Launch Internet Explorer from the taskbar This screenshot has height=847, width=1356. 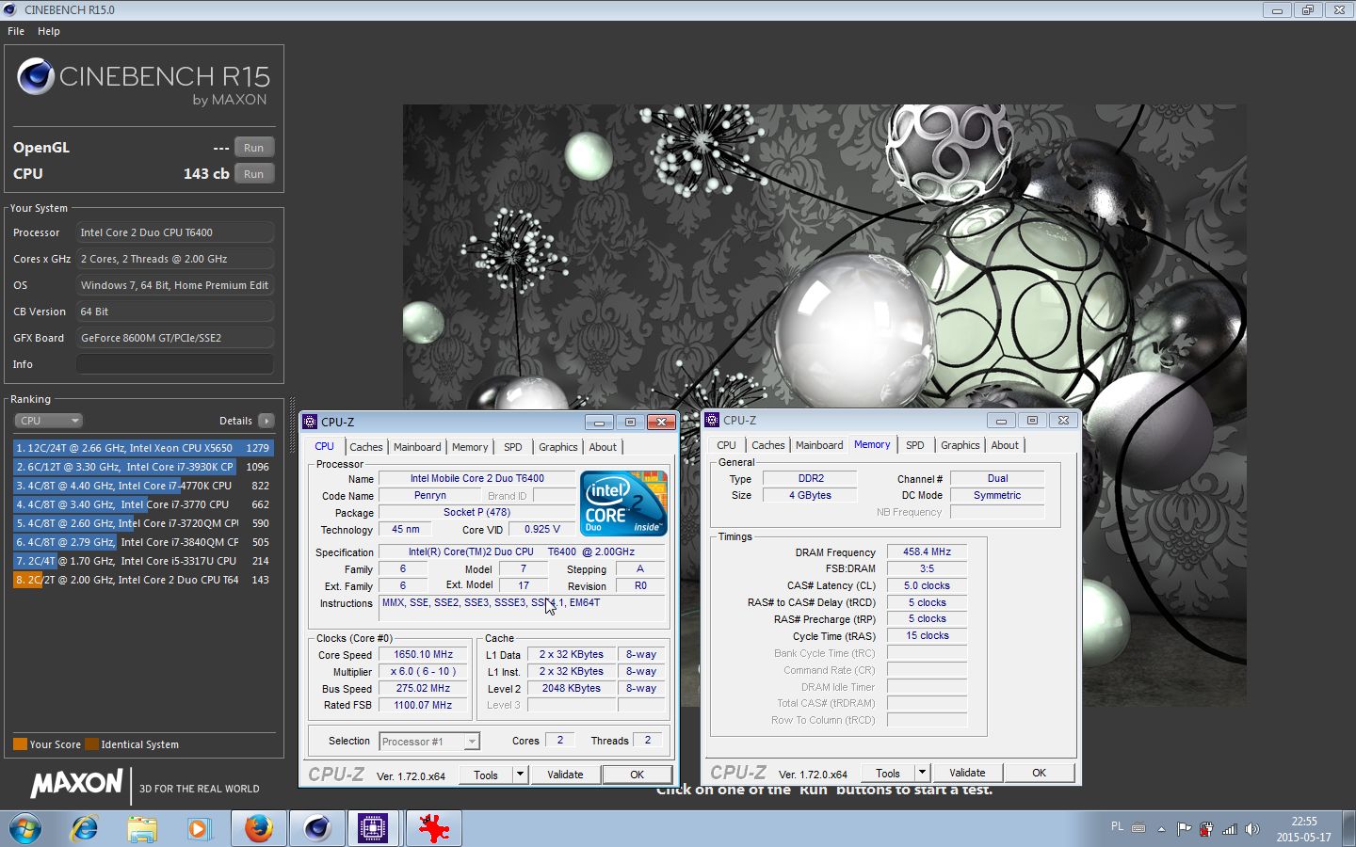coord(85,829)
